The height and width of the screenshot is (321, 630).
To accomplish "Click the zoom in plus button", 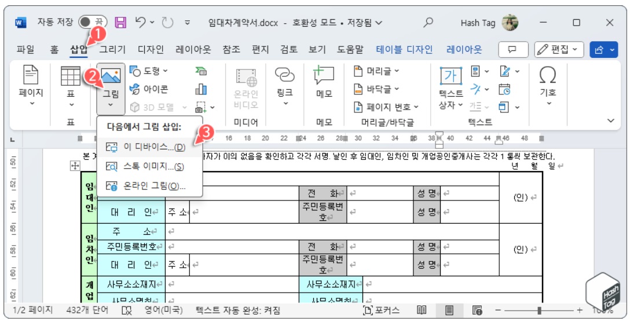I will coord(580,310).
